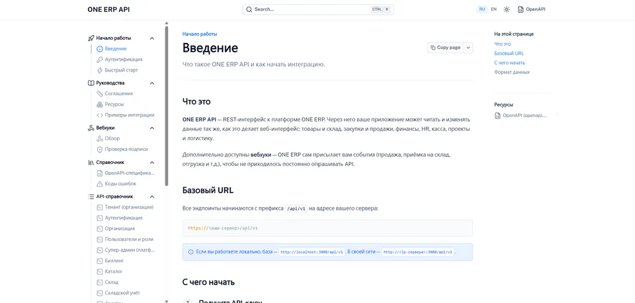Image resolution: width=635 pixels, height=303 pixels.
Task: Click the shield icon next to Проверка подписи
Action: coord(100,149)
